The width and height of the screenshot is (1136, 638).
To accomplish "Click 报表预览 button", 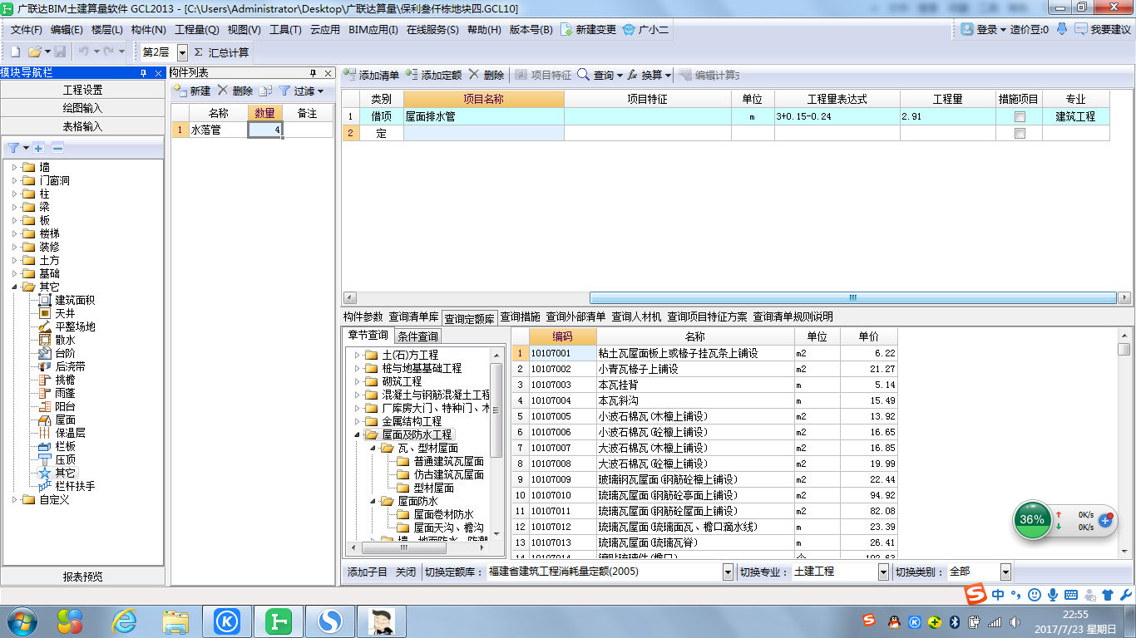I will [x=83, y=577].
